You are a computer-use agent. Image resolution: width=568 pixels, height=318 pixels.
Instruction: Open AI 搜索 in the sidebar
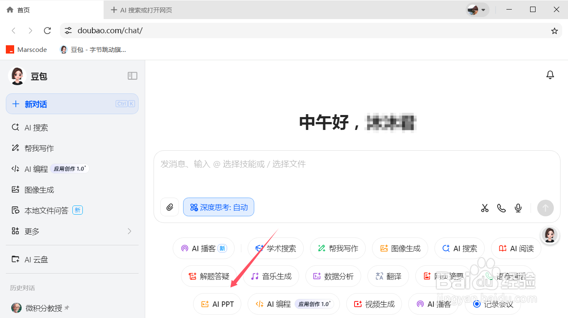point(72,127)
